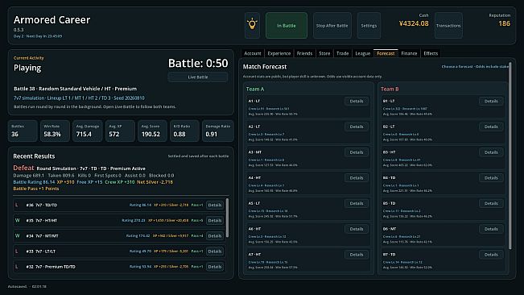Open Details for player A3 · MT

tap(357, 152)
